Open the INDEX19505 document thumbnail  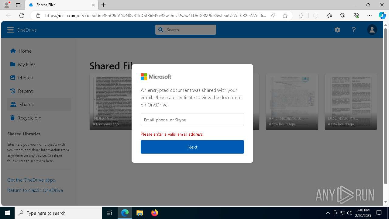tap(111, 102)
